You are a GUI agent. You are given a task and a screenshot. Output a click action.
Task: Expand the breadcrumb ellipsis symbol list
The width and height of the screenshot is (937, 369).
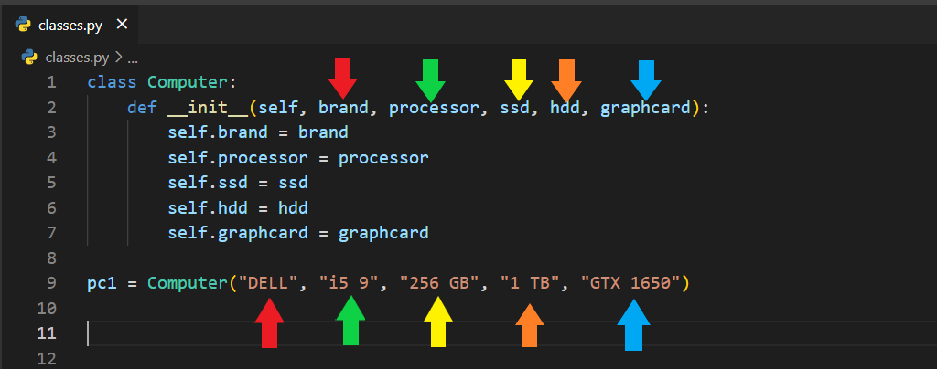pos(133,58)
